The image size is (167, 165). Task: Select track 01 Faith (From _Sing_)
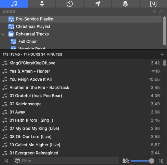[81, 120]
